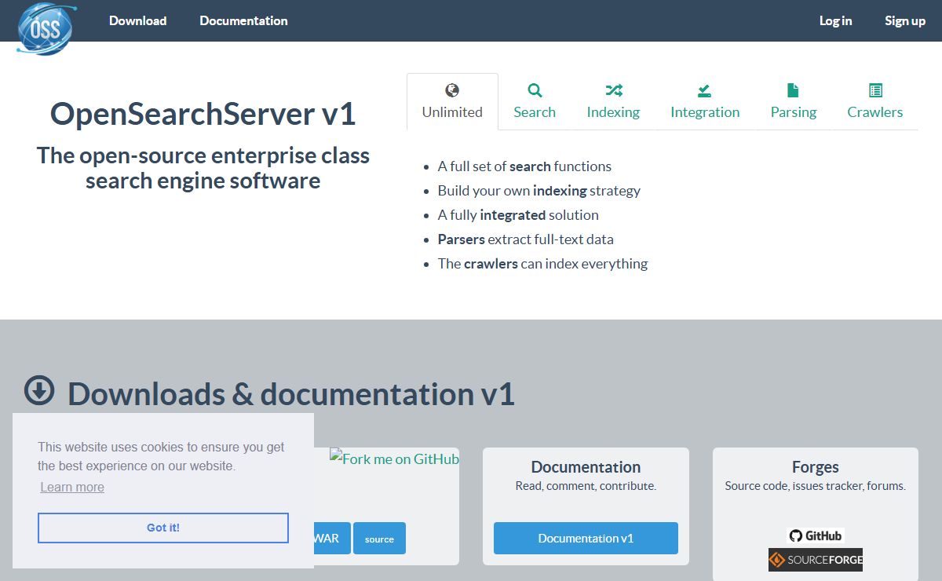942x581 pixels.
Task: Click the enterprise class search engine tagline
Action: 203,168
